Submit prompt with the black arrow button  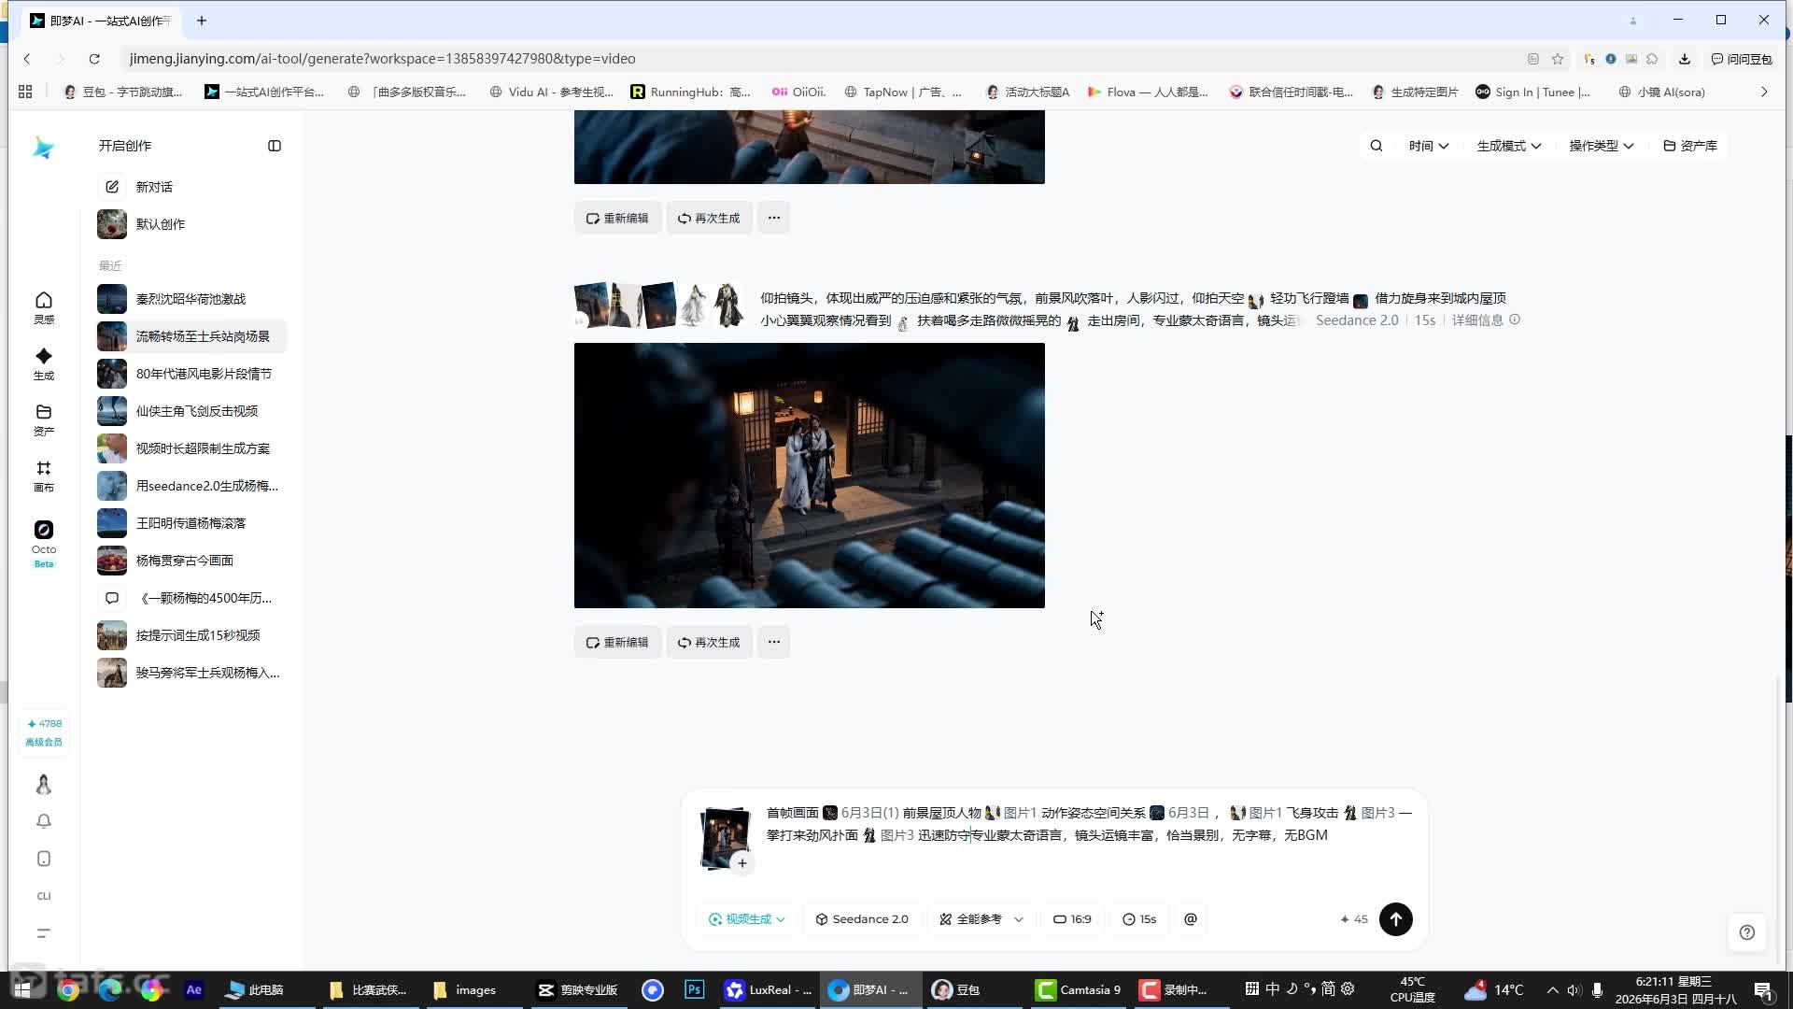pyautogui.click(x=1396, y=919)
